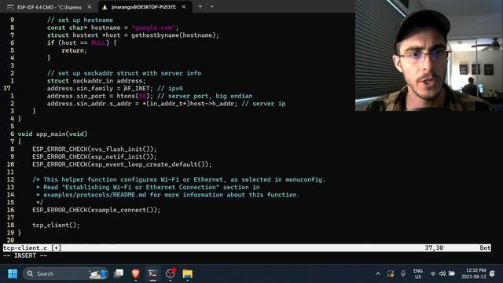
Task: Open a new terminal tab with plus
Action: [x=200, y=6]
